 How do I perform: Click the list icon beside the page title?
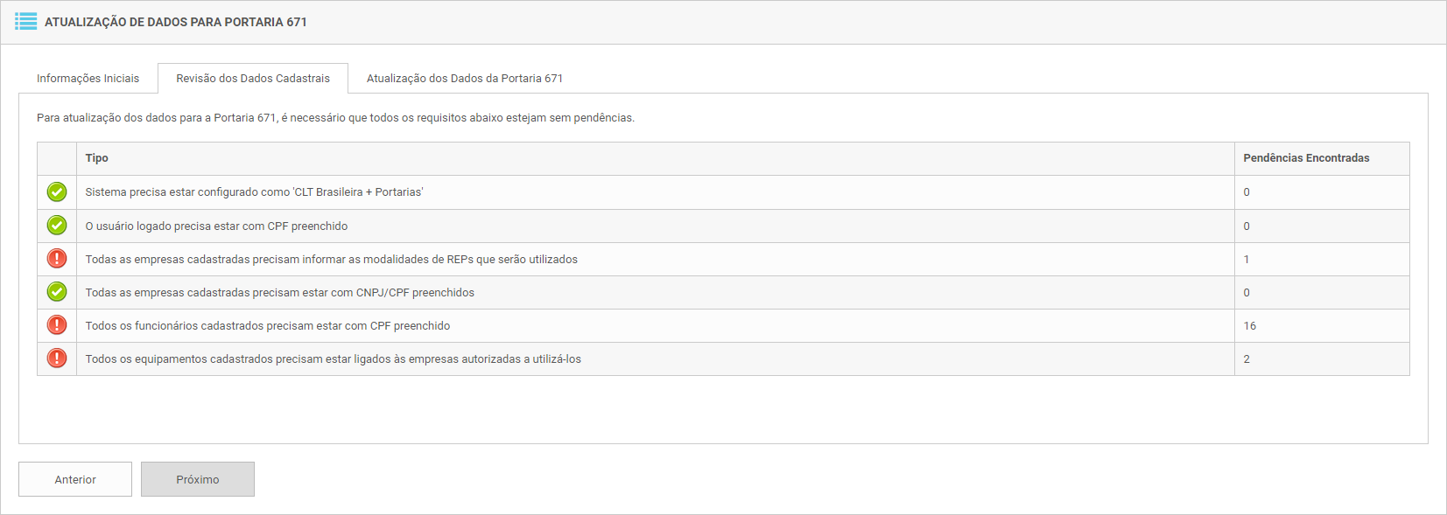(26, 21)
